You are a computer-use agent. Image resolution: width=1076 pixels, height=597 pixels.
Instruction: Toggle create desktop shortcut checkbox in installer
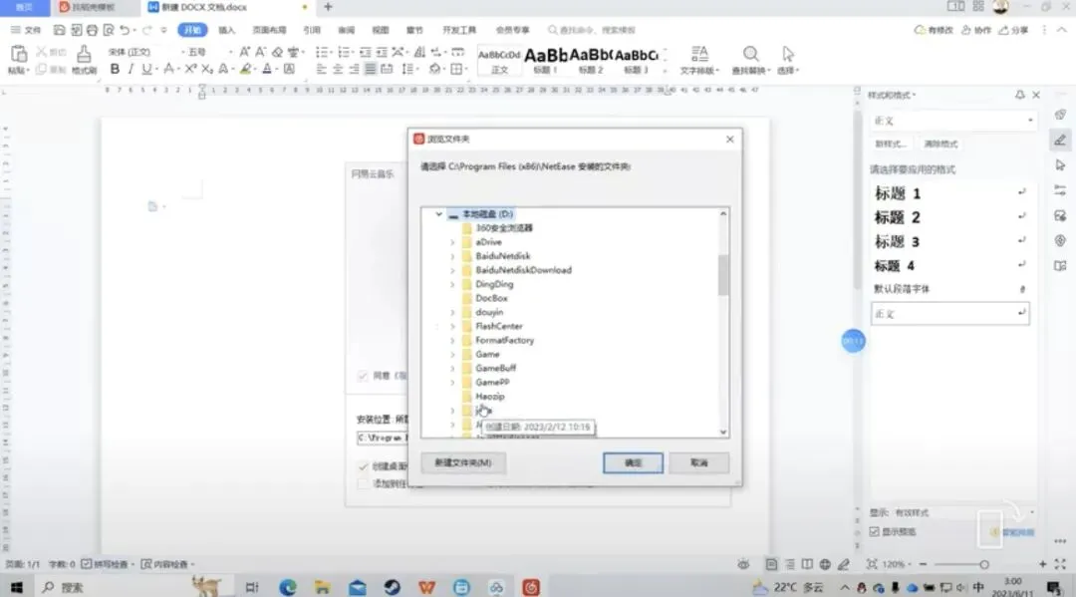coord(363,466)
